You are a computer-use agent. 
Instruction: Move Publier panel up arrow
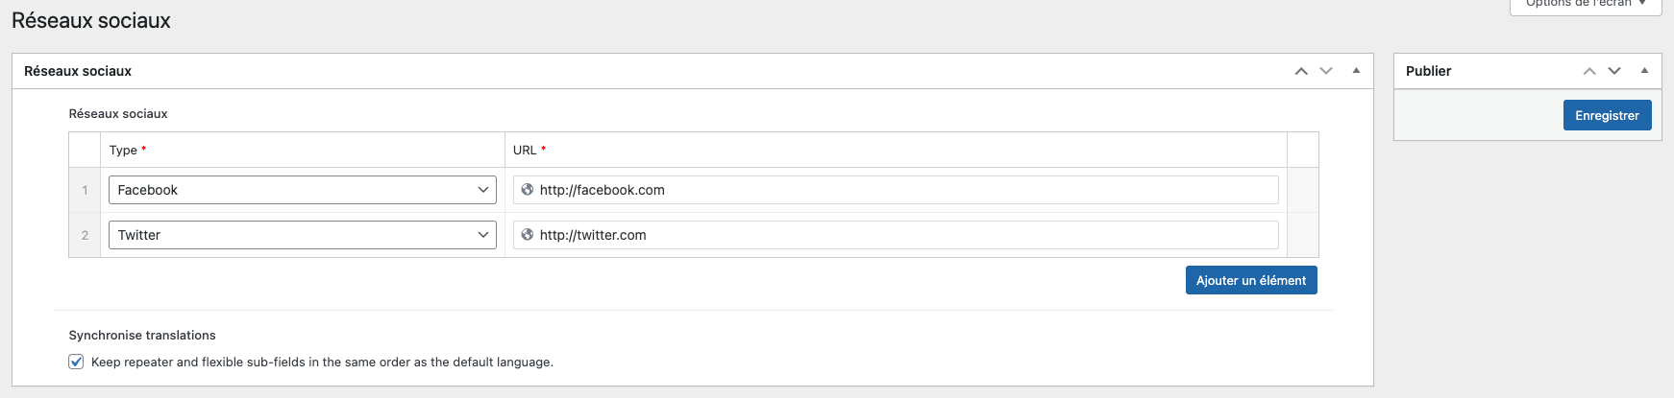(1589, 71)
